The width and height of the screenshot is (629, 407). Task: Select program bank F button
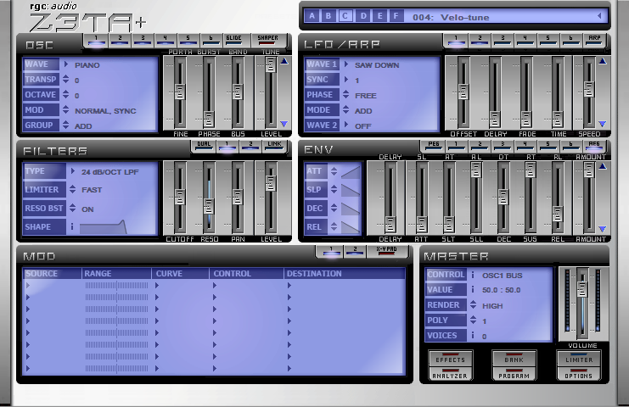[396, 16]
